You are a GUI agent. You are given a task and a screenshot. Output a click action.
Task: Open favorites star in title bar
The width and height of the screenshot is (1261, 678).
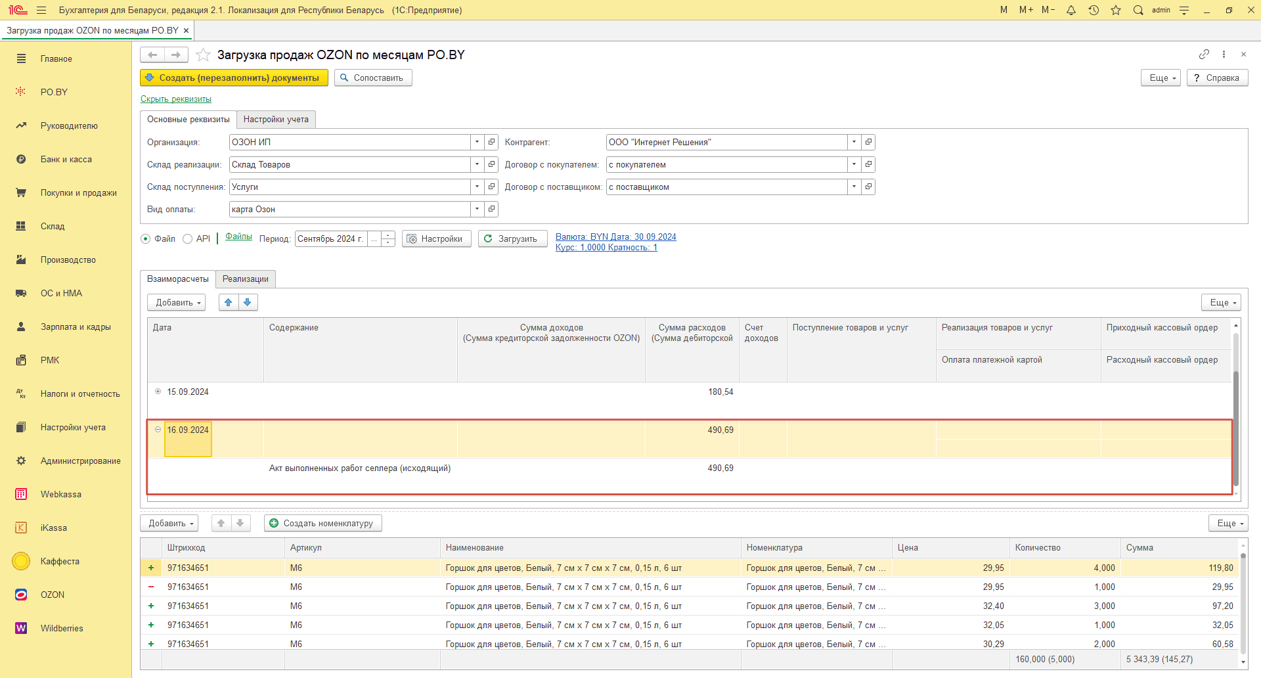(x=1116, y=10)
